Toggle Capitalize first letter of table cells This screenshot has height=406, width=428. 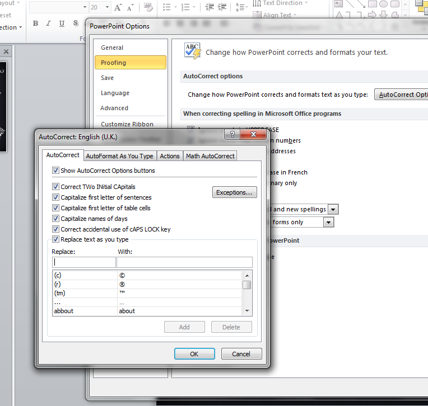point(55,208)
